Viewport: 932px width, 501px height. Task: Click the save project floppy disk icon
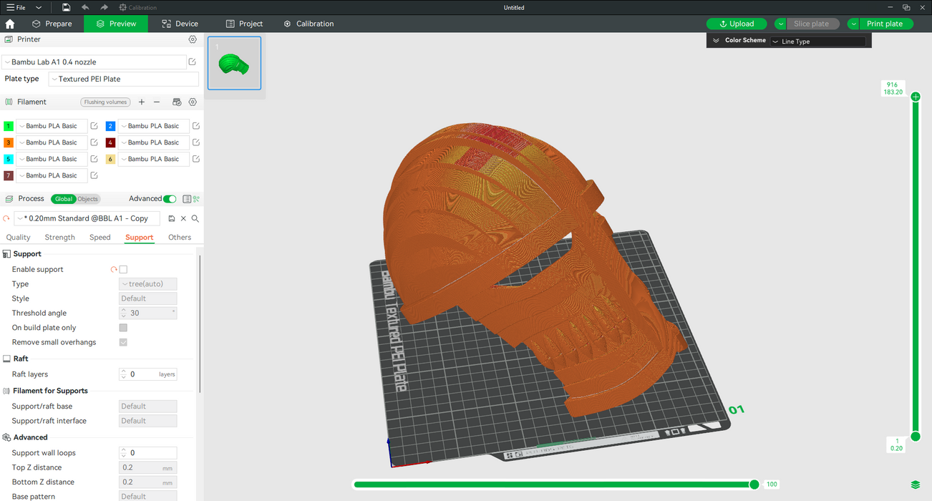tap(66, 7)
